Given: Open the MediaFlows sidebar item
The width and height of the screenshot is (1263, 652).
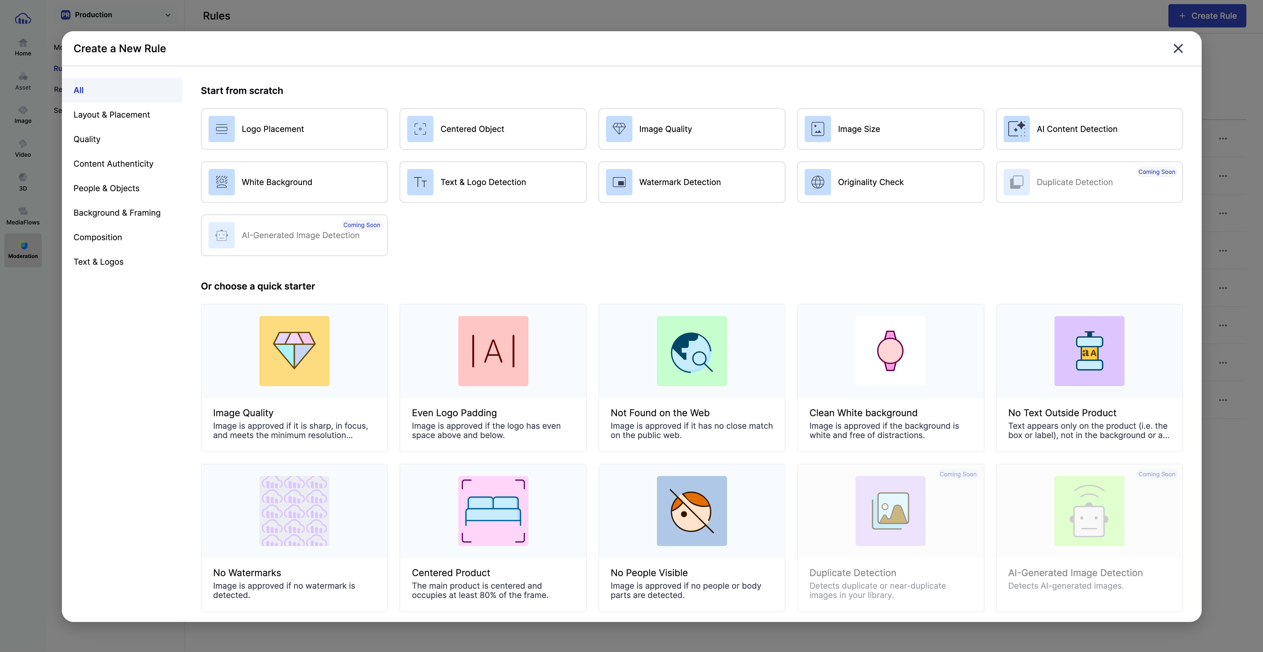Looking at the screenshot, I should [22, 216].
